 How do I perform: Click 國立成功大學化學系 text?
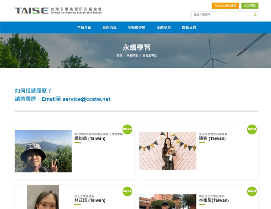click(212, 196)
